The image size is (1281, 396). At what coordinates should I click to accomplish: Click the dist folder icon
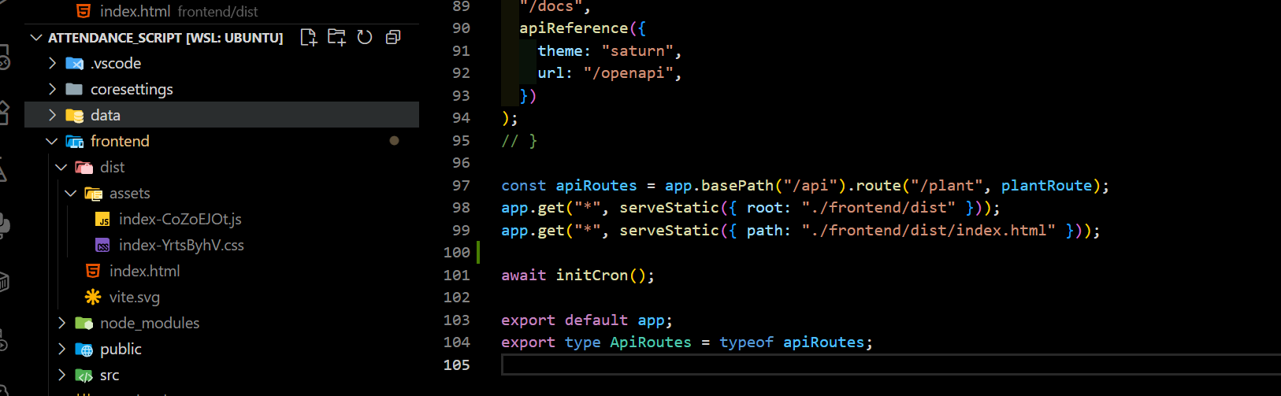[84, 167]
